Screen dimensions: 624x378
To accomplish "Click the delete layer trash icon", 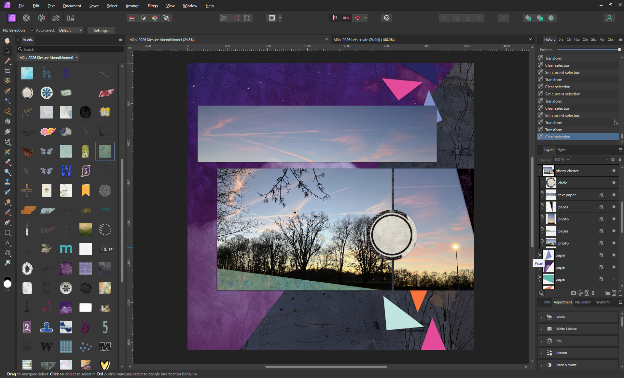I will coord(620,293).
